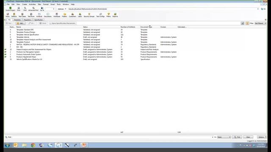This screenshot has width=271, height=152.
Task: Open the Defects list
Action: (14, 15)
